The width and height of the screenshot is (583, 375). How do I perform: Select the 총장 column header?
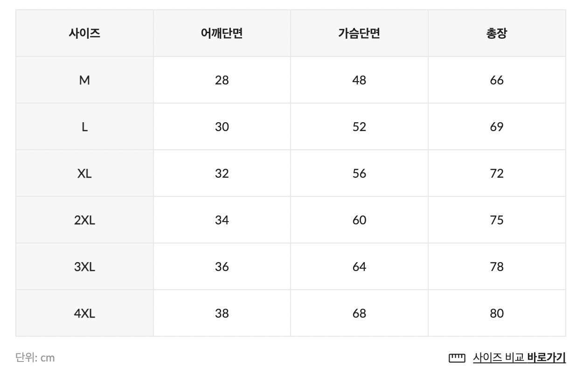pos(497,34)
